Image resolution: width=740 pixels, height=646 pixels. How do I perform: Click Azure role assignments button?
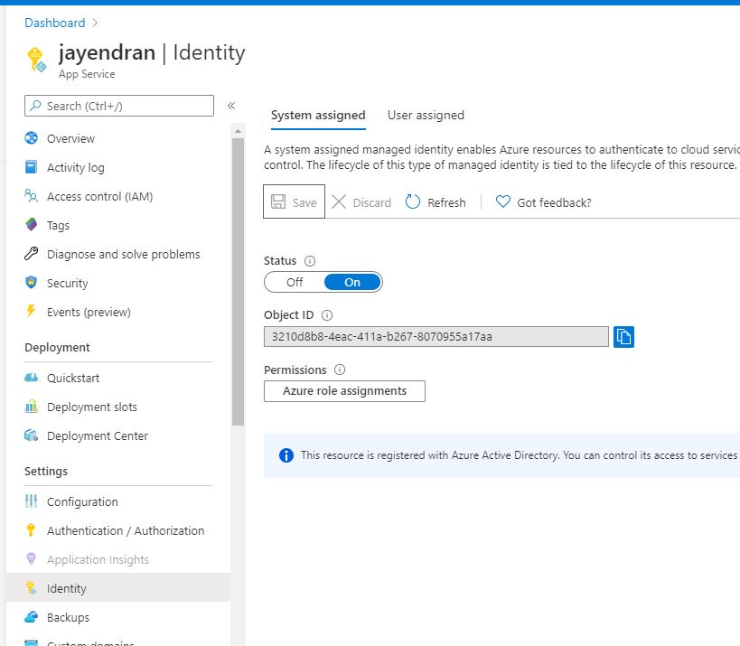pyautogui.click(x=344, y=391)
